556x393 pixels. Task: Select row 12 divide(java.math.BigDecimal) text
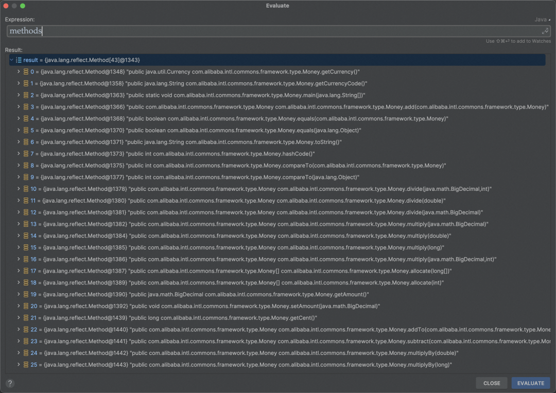point(444,212)
